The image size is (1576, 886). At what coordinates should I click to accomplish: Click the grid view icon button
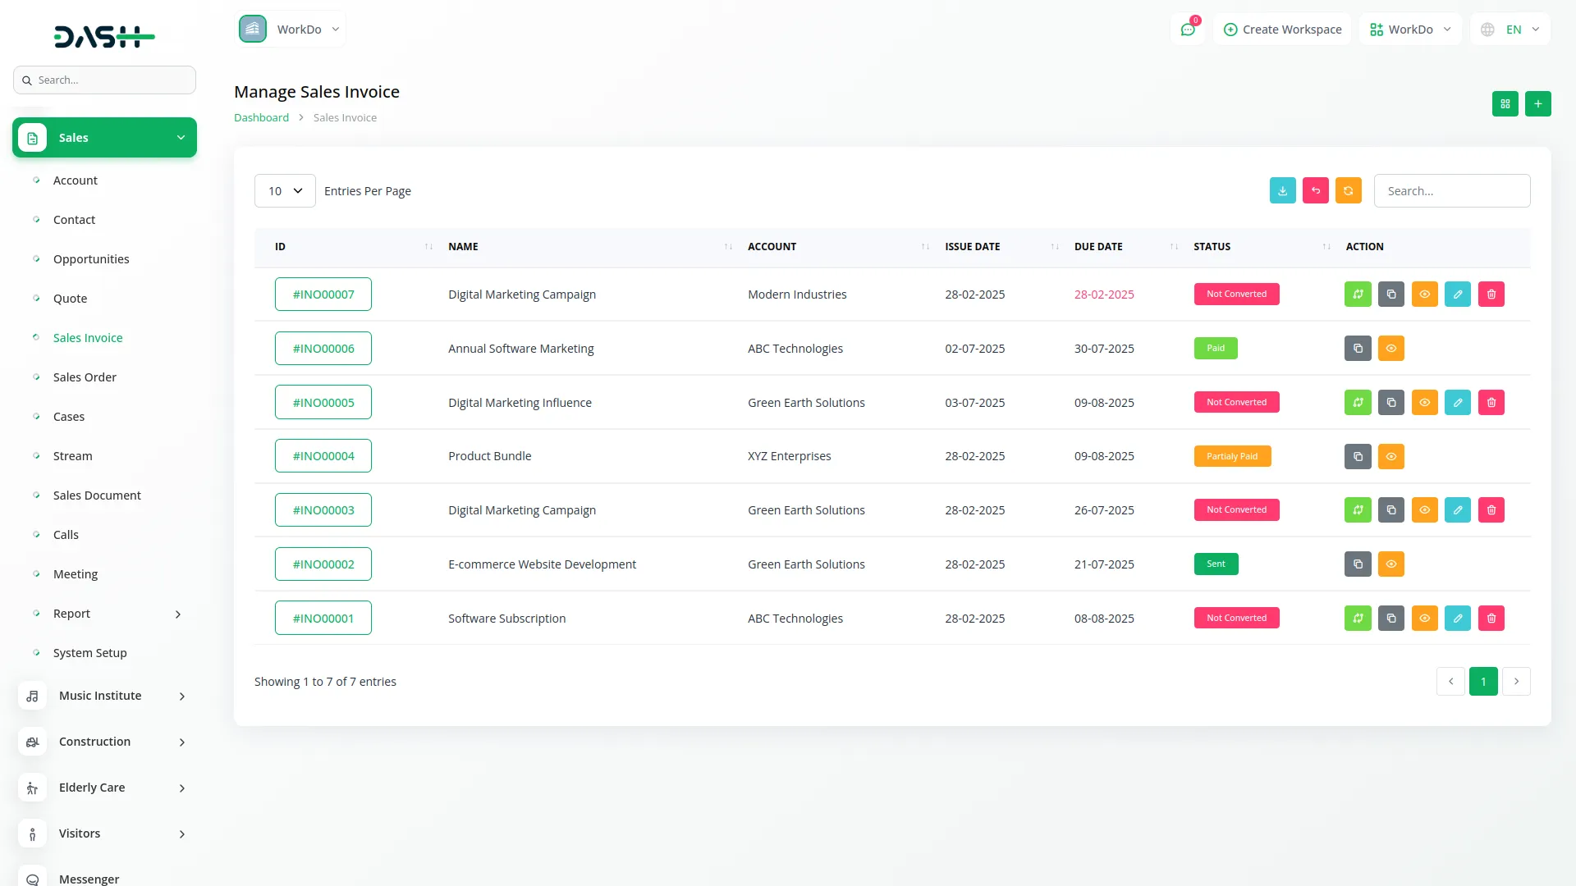click(x=1505, y=104)
